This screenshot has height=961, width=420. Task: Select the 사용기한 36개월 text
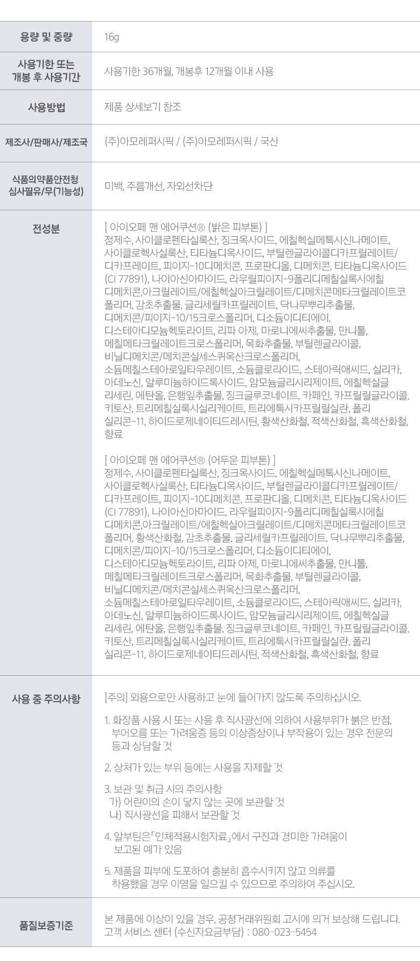click(139, 72)
